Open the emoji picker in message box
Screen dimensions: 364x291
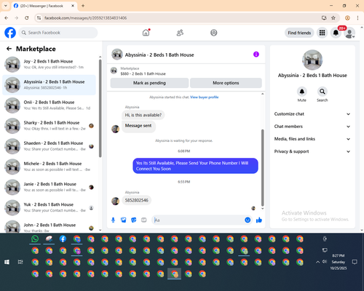(248, 220)
